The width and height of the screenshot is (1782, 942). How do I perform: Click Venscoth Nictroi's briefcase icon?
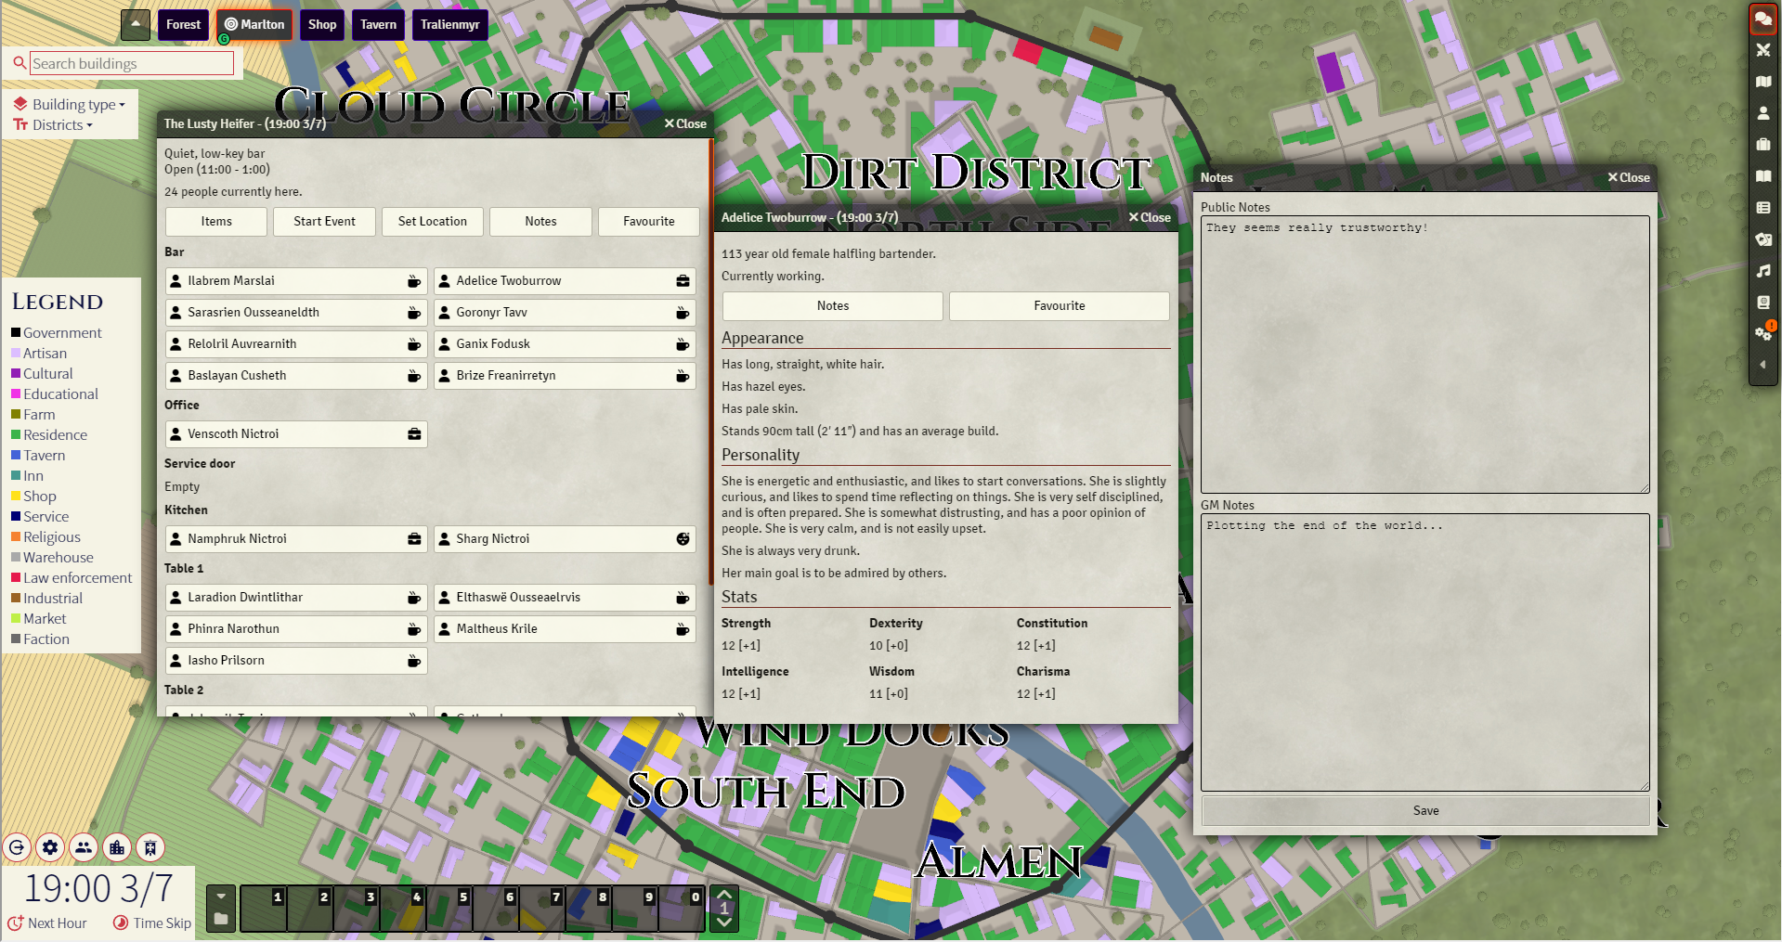(414, 434)
